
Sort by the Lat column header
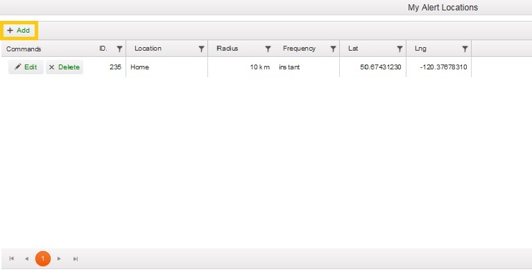(x=353, y=49)
